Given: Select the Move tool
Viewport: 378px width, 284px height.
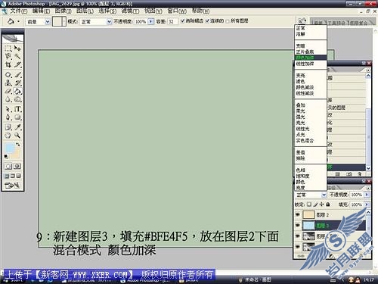Looking at the screenshot, I should pyautogui.click(x=17, y=48).
